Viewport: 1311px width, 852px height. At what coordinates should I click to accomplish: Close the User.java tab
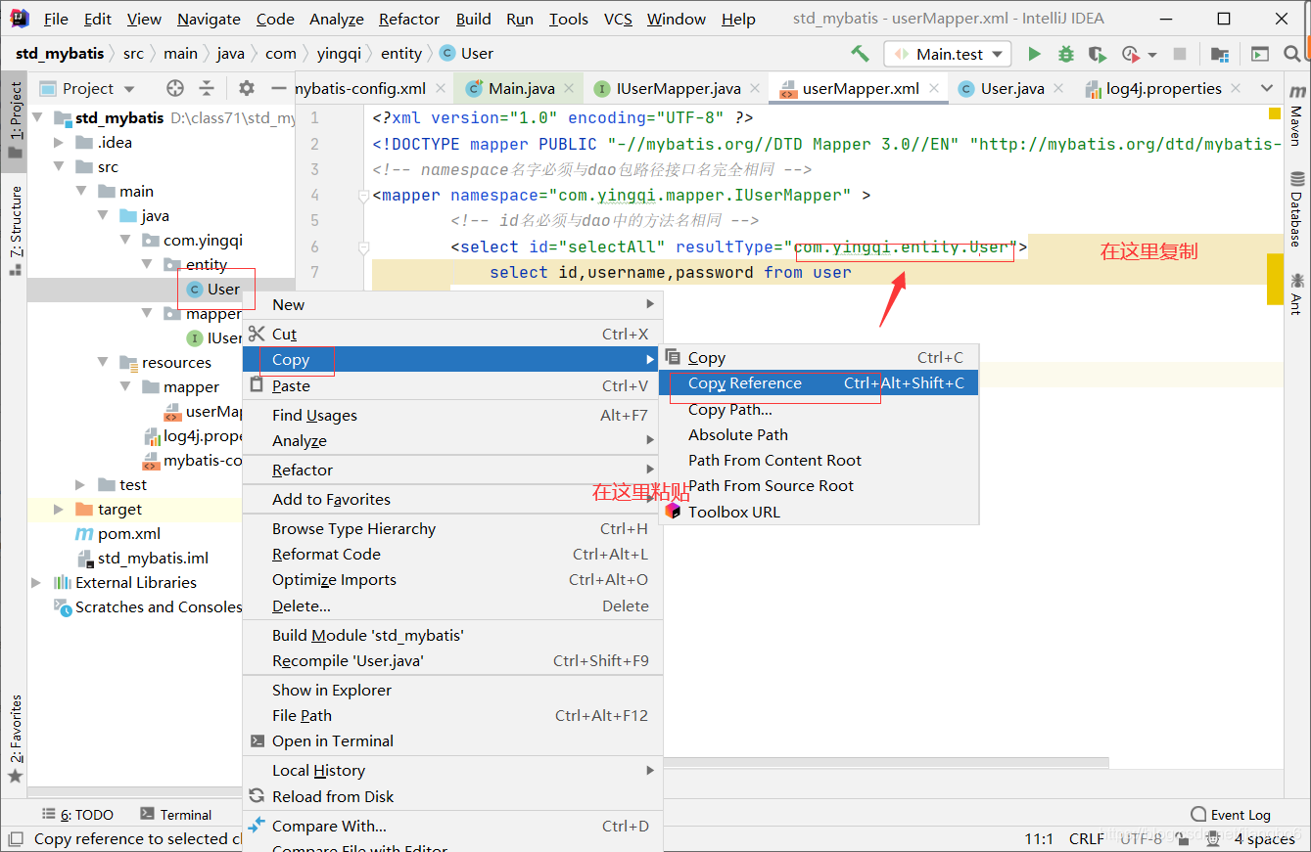[1059, 88]
